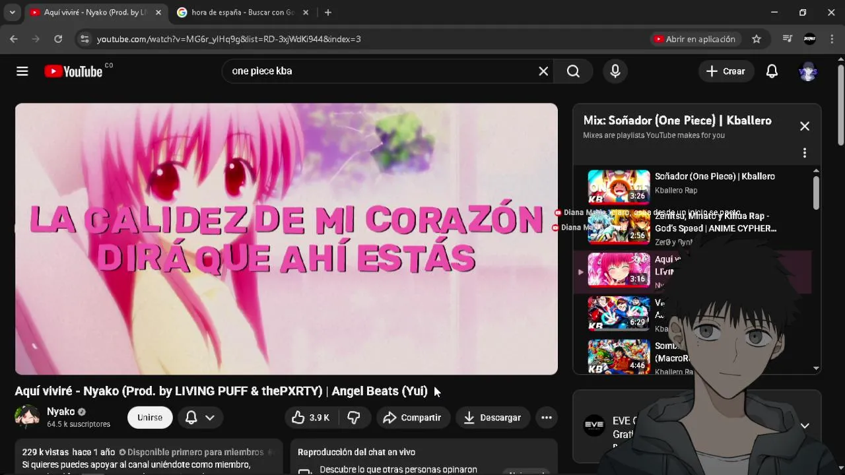The width and height of the screenshot is (845, 475).
Task: Click the playlist panel scrollbar thumb
Action: [x=816, y=193]
